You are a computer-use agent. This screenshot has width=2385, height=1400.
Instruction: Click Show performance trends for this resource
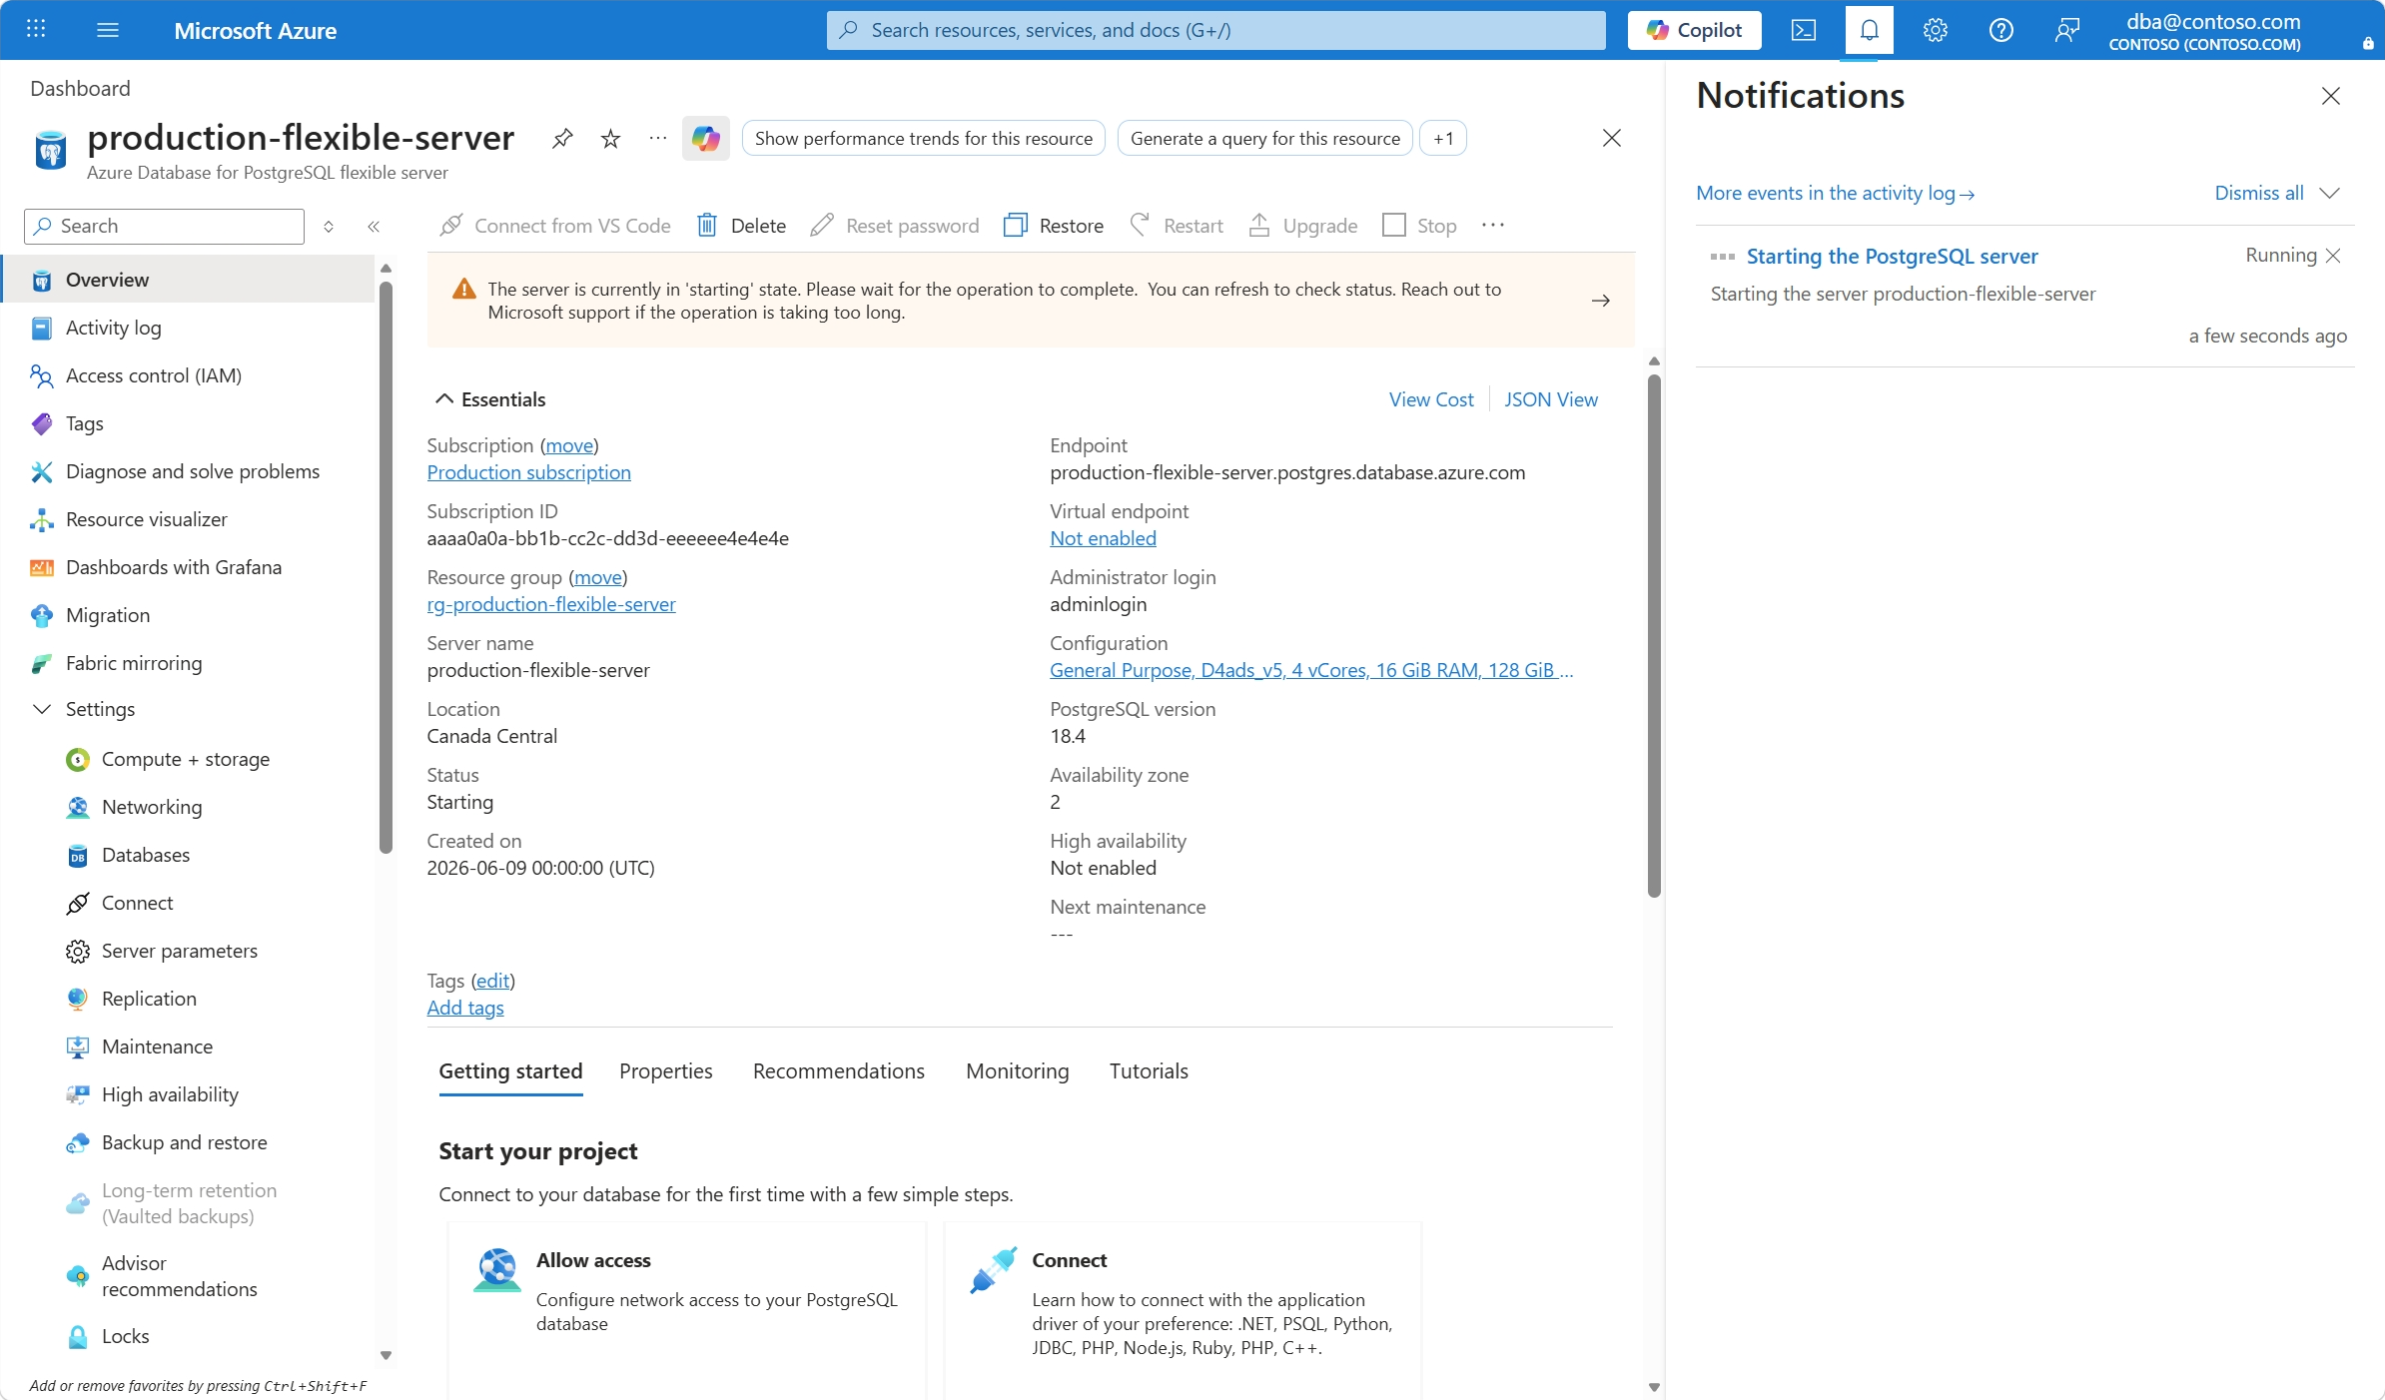pyautogui.click(x=924, y=139)
